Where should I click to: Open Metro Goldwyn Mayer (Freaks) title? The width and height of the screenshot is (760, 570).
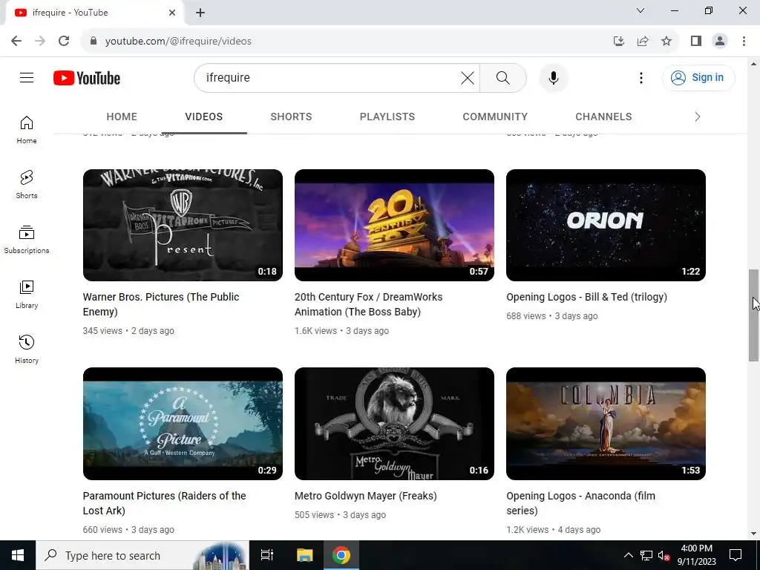click(365, 495)
